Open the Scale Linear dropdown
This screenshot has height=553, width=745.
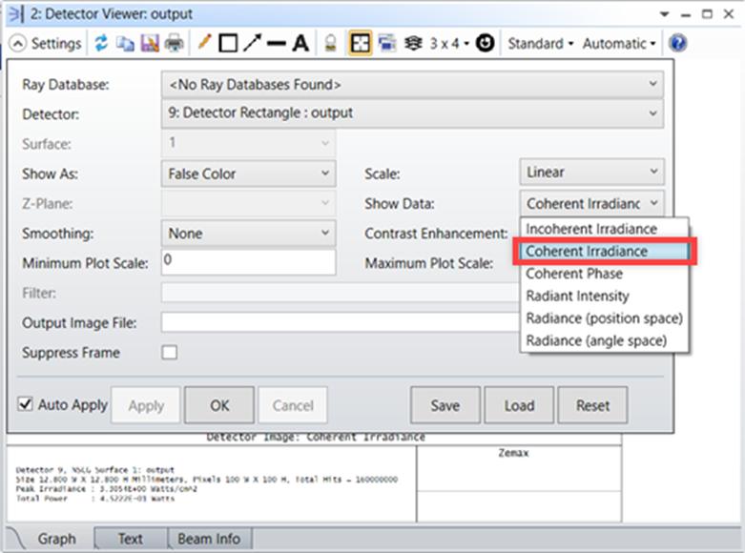click(591, 172)
